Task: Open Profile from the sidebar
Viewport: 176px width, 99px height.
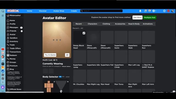Action: tap(11, 24)
